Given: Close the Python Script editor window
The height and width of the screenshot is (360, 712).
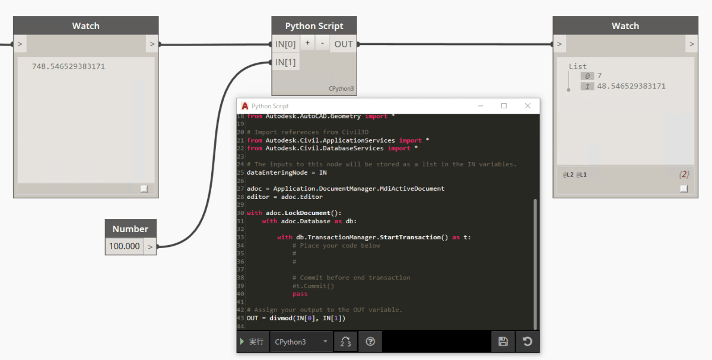Looking at the screenshot, I should [x=527, y=106].
